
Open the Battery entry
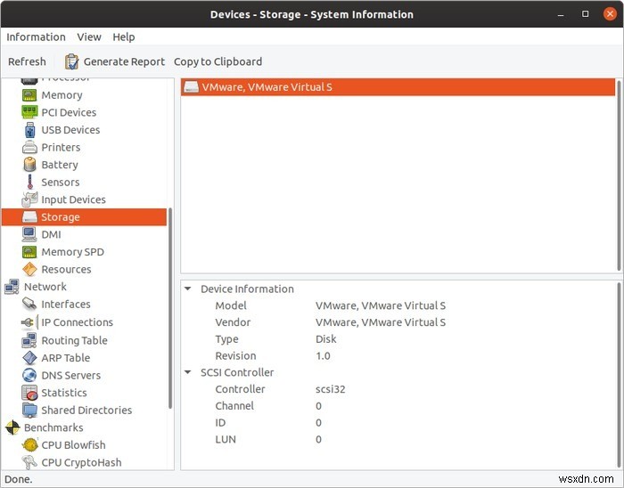pos(60,165)
